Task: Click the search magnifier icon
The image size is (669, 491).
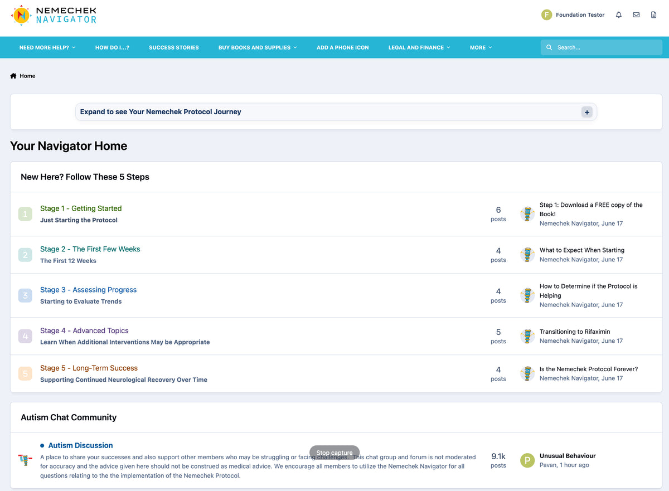Action: click(549, 47)
